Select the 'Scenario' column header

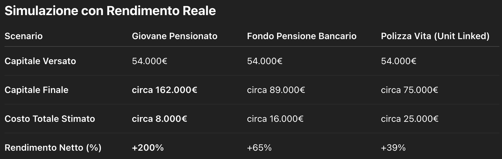click(24, 36)
